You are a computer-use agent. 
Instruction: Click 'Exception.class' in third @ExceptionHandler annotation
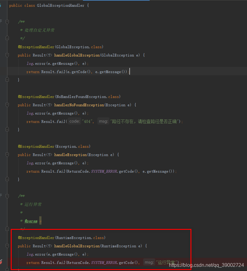[x=73, y=147]
